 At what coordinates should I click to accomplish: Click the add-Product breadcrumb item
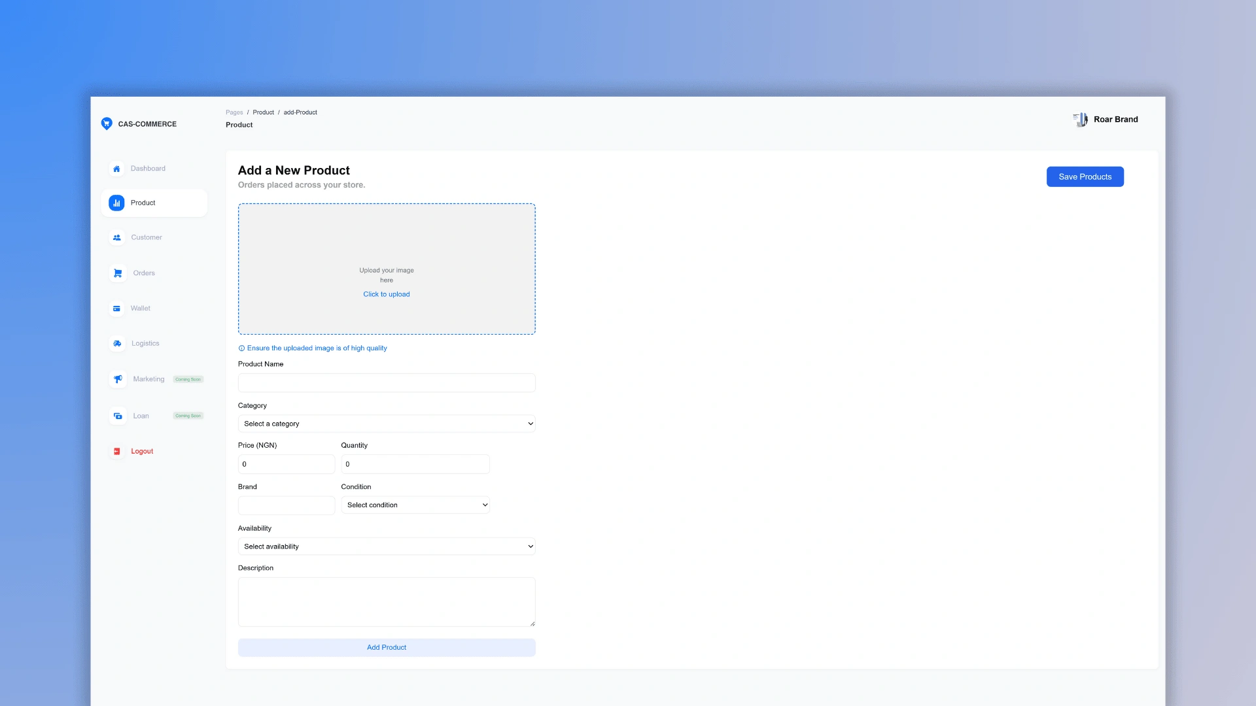300,112
